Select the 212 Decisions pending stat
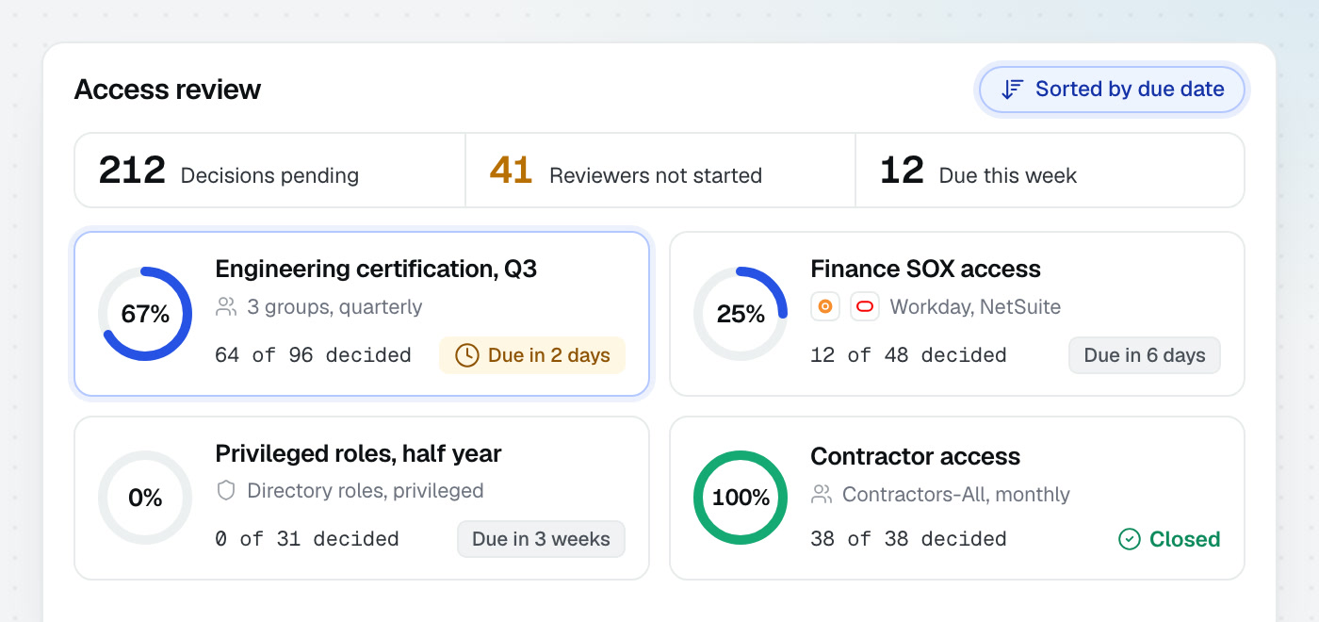 [269, 170]
